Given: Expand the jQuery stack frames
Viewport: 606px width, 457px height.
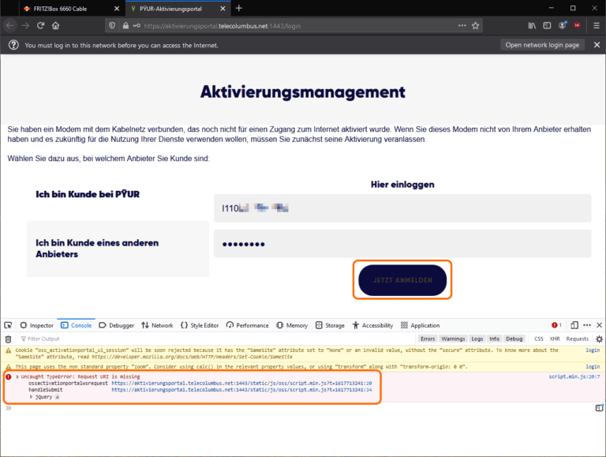Looking at the screenshot, I should [32, 397].
